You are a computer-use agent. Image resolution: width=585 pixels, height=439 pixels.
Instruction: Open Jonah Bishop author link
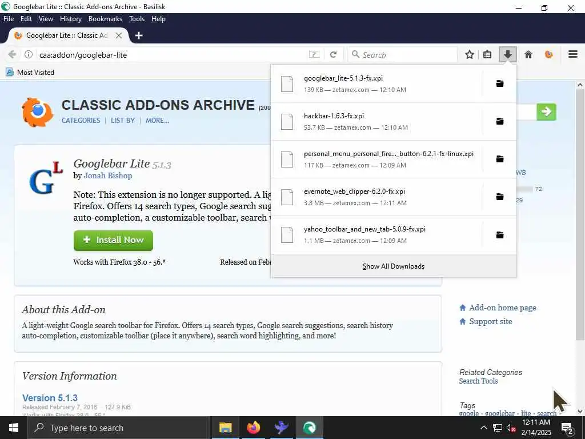pos(108,175)
